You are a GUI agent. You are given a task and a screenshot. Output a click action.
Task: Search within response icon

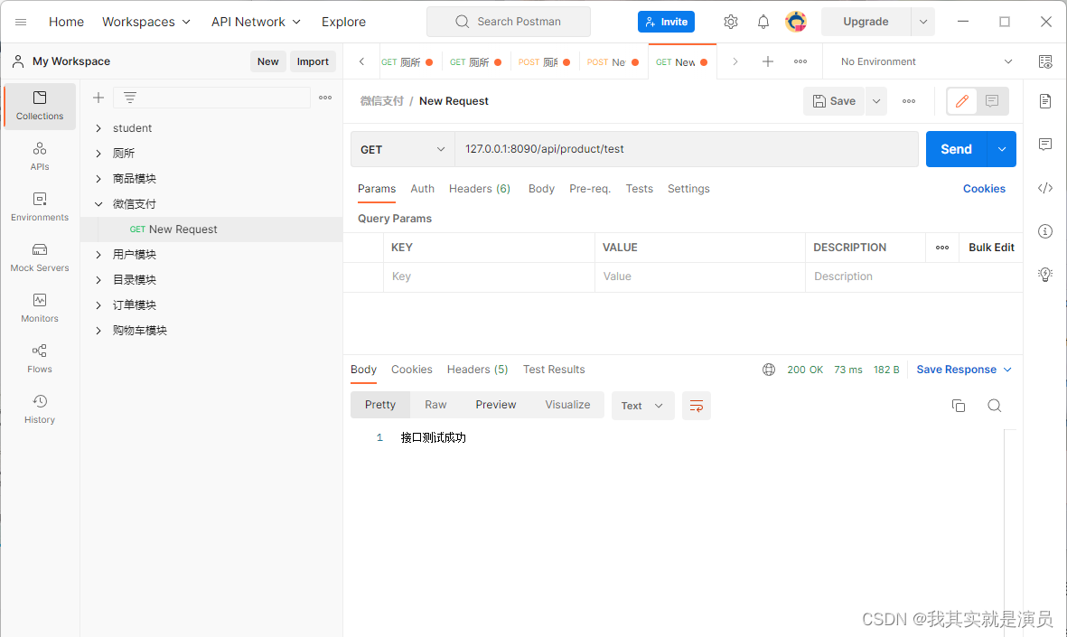[994, 406]
